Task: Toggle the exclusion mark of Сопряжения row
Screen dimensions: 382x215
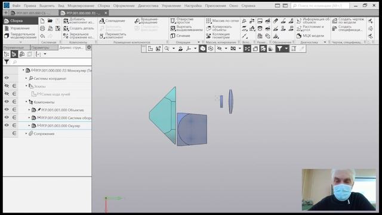Action: coord(14,133)
